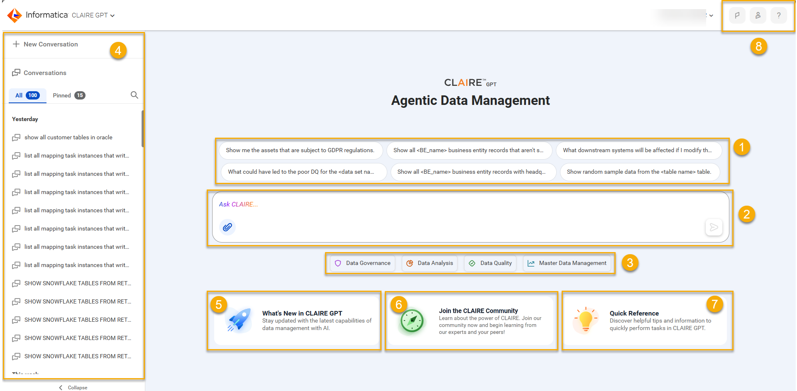Select the Data Analysis category
797x391 pixels.
[430, 263]
